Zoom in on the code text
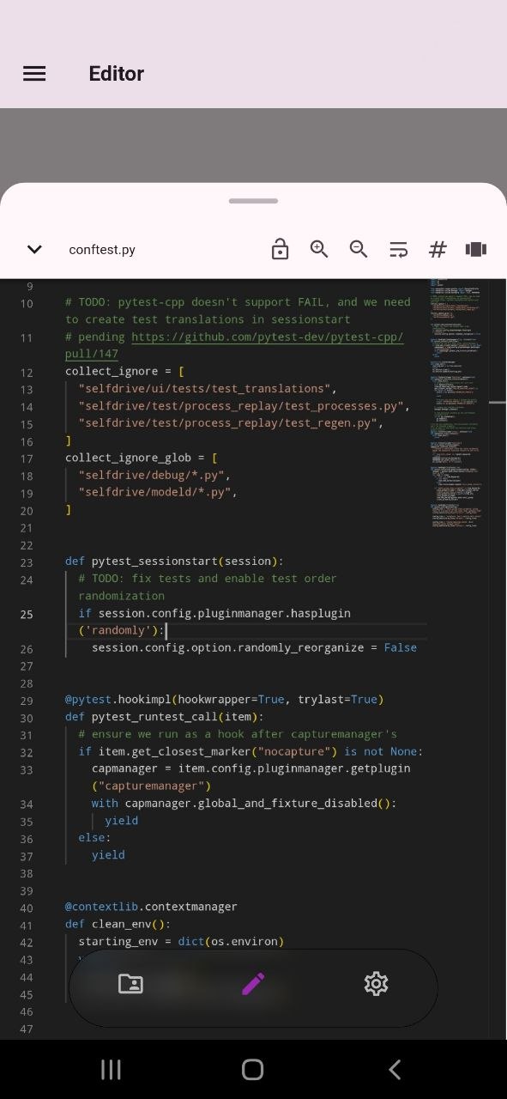Screen dimensions: 507x1099 click(319, 250)
